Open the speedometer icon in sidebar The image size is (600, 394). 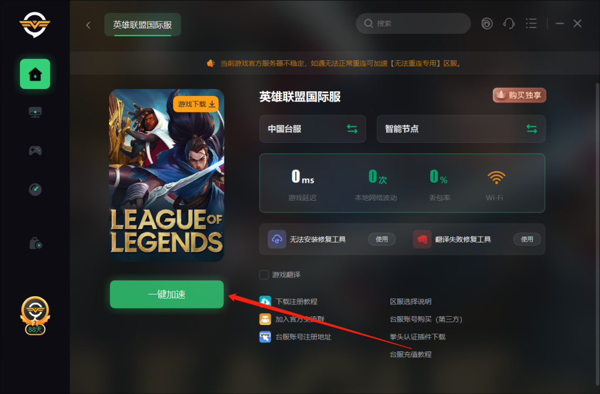[35, 189]
